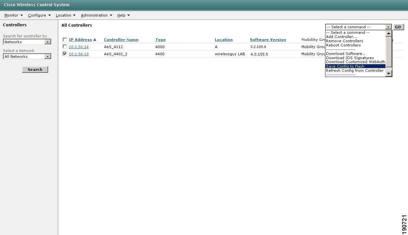Open the Configure menu
The height and width of the screenshot is (235, 408).
39,15
